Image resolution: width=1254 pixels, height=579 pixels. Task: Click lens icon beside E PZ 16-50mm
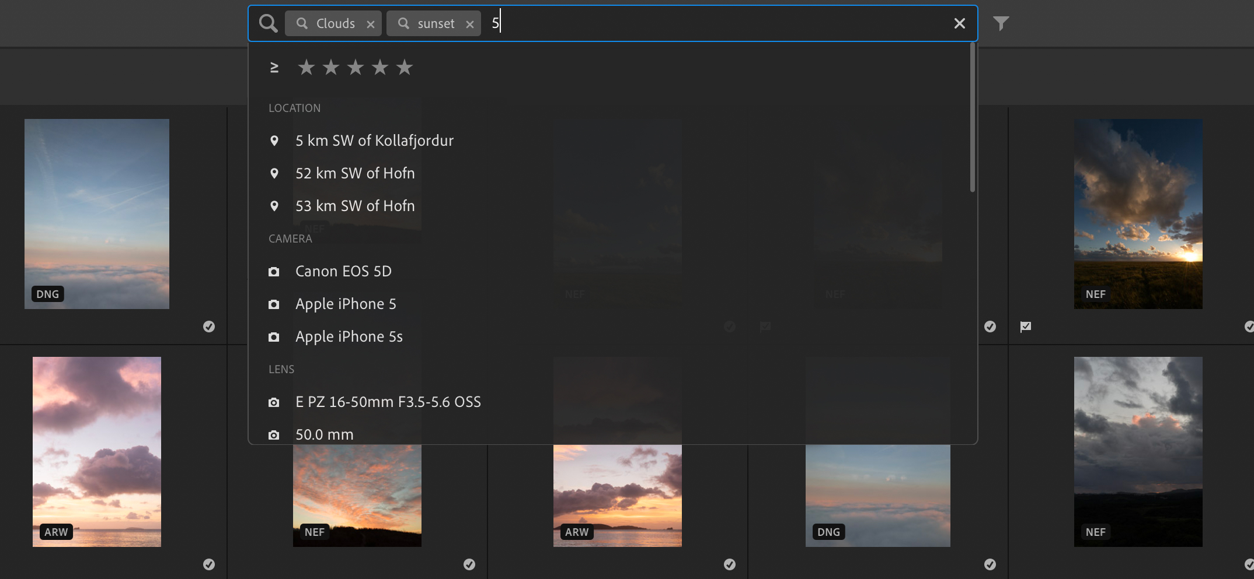(x=273, y=402)
